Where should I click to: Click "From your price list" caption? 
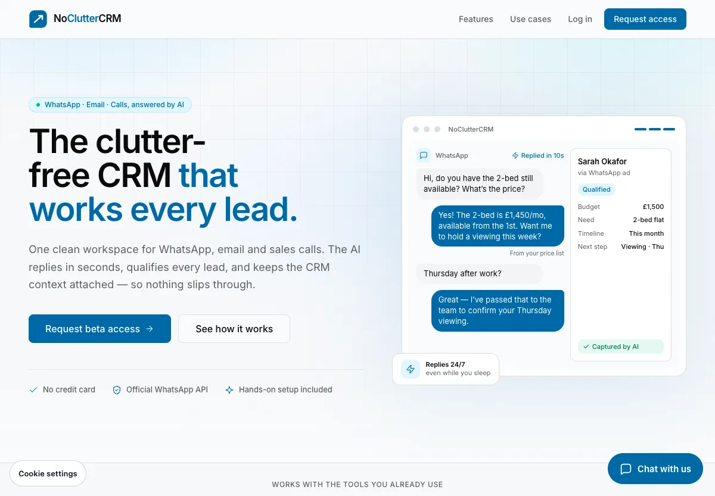(537, 253)
